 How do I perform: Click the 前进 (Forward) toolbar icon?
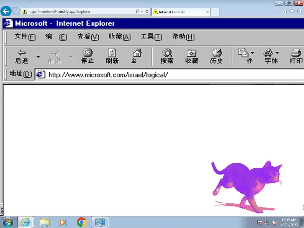coord(55,57)
